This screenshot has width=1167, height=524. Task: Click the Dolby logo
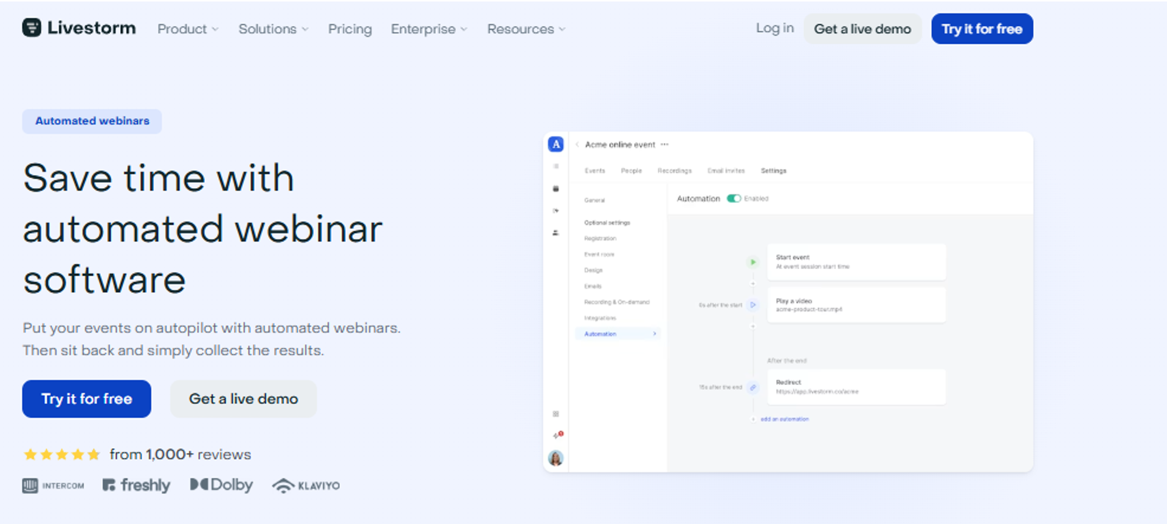tap(221, 485)
